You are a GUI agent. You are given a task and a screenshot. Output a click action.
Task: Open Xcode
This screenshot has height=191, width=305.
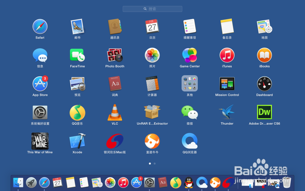pos(77,141)
